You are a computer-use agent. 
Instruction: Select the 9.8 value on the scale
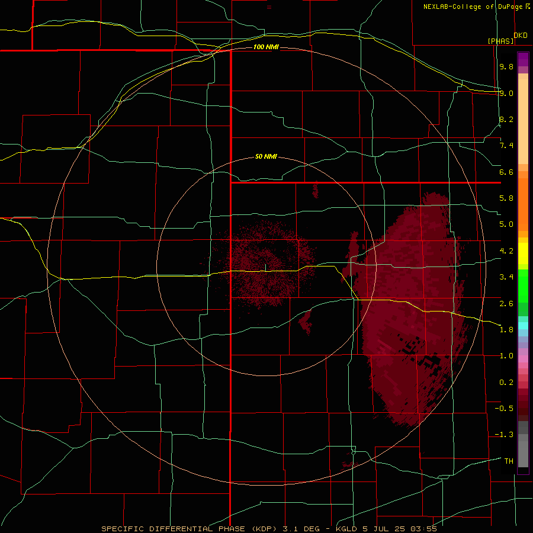click(x=506, y=66)
